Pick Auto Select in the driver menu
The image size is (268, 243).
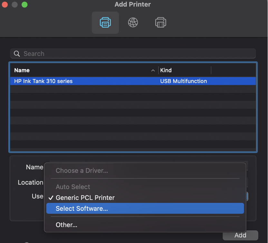(73, 187)
